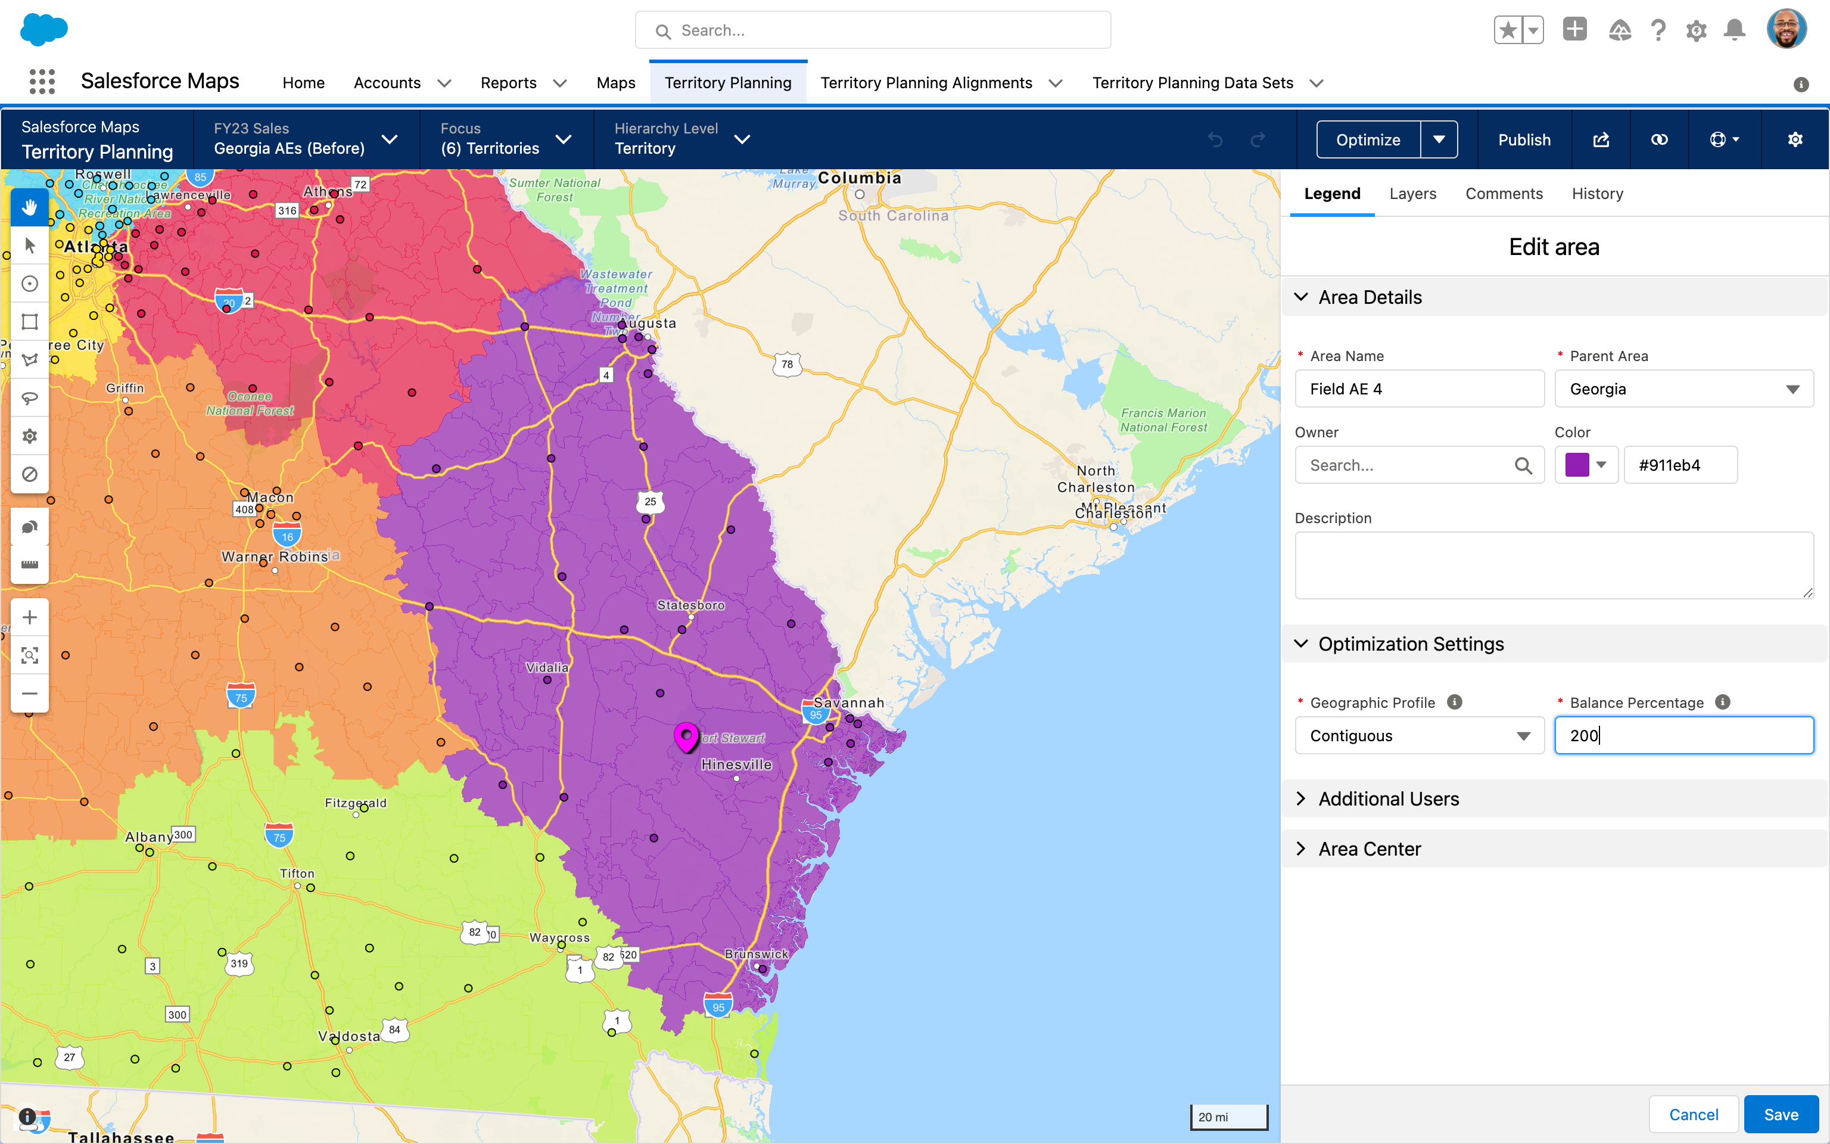Click the share export icon
This screenshot has width=1830, height=1144.
(x=1601, y=140)
